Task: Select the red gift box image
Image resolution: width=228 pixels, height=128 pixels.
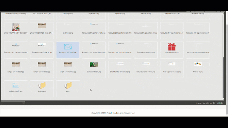Action: [x=172, y=47]
